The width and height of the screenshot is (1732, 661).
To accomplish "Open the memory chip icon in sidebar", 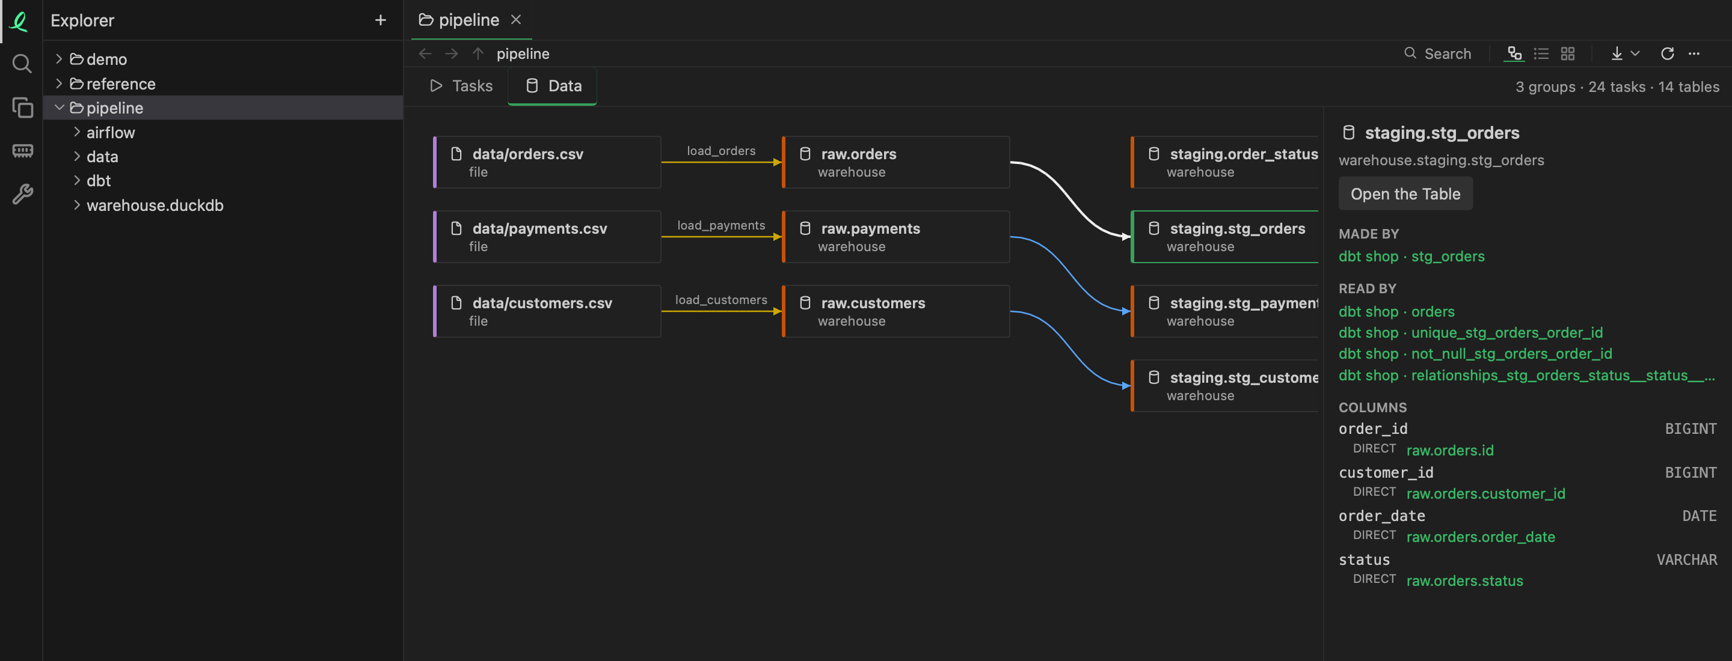I will pos(22,150).
